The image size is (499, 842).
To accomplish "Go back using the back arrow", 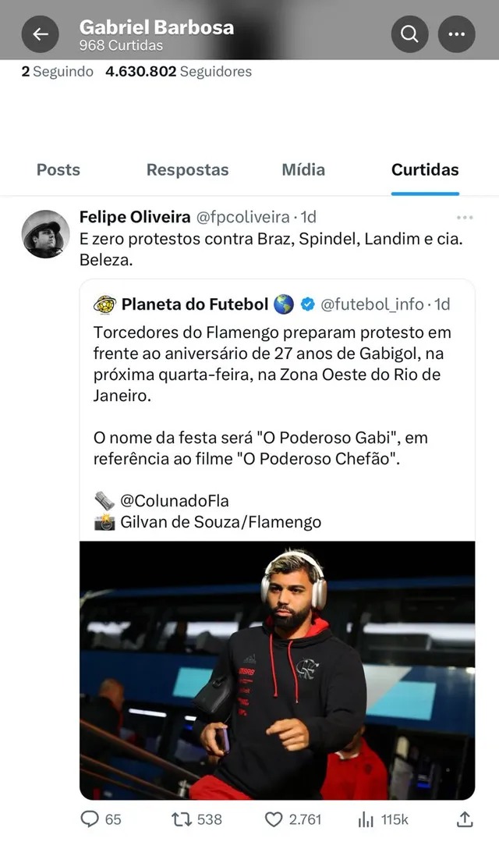I will (40, 34).
